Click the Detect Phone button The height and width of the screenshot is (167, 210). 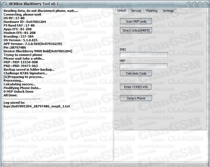[x=136, y=98]
